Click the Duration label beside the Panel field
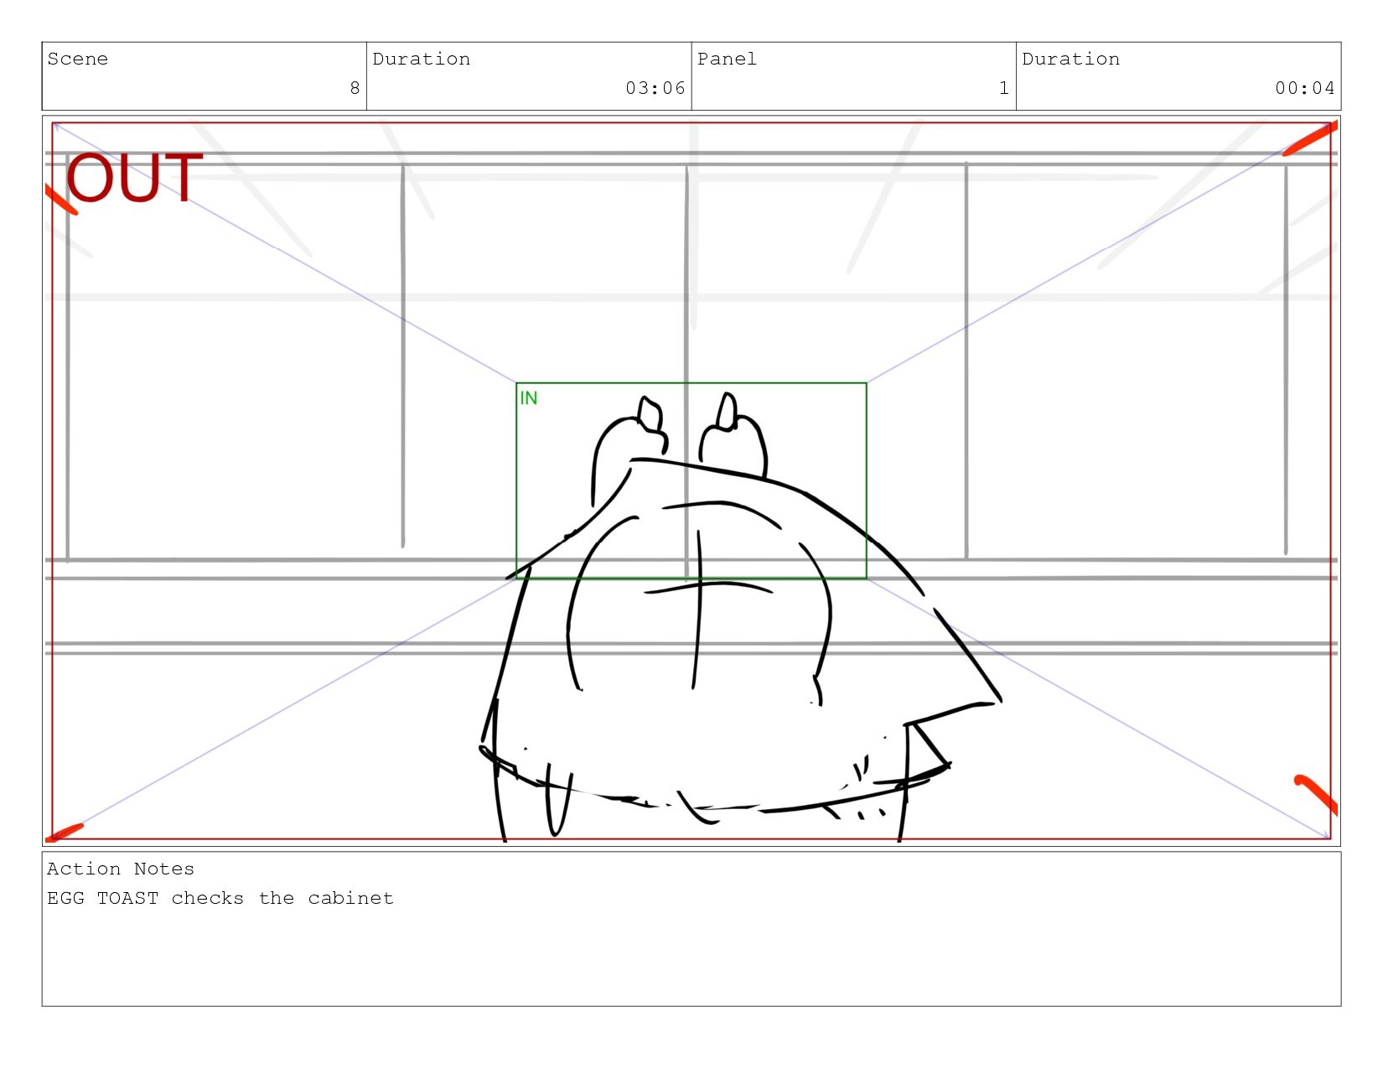 point(1071,59)
